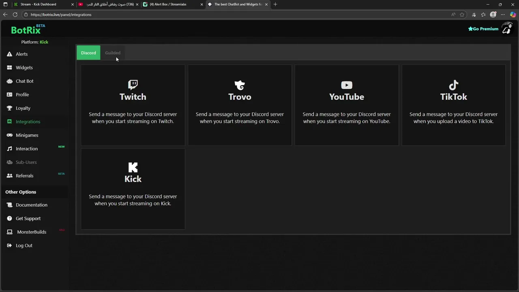Open the Trovo Discord notification card
This screenshot has height=292, width=519.
(x=240, y=105)
